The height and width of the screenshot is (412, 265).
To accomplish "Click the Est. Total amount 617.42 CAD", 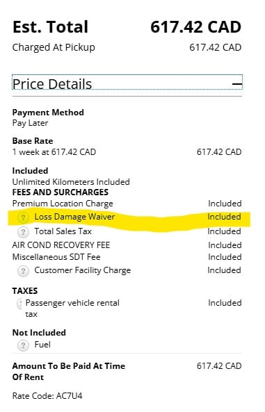I will pos(195,27).
